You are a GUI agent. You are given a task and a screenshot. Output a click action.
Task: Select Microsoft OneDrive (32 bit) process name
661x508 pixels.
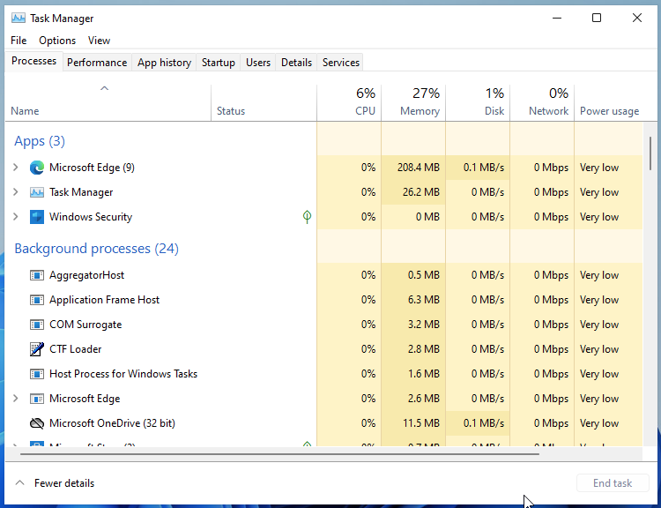click(112, 423)
